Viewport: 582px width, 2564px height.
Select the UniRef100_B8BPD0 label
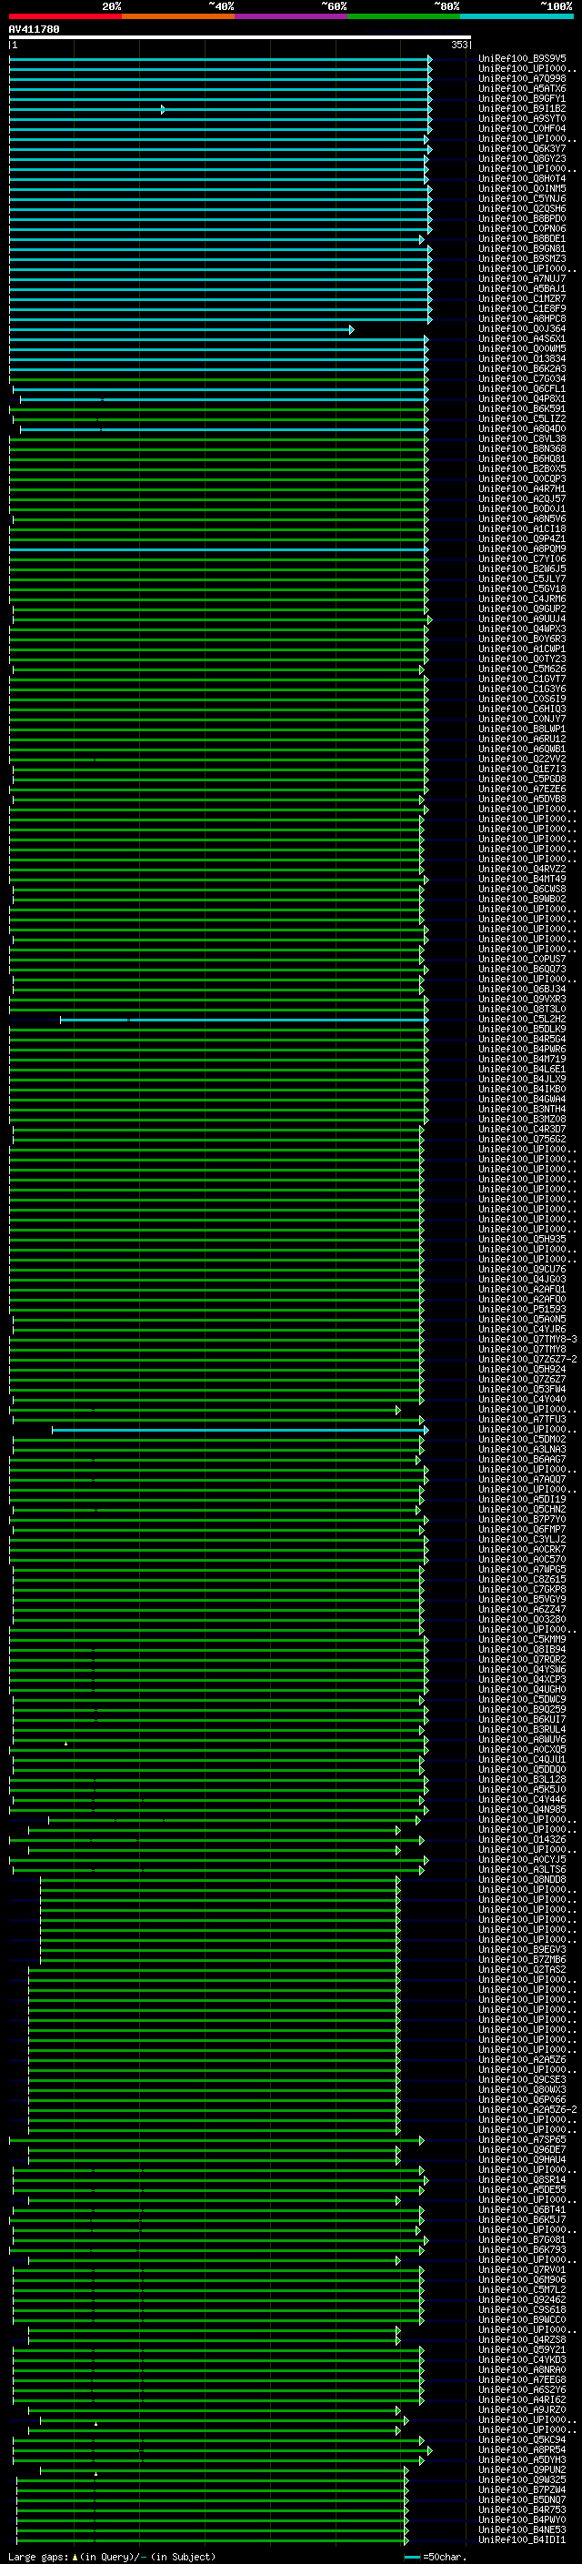[x=522, y=219]
